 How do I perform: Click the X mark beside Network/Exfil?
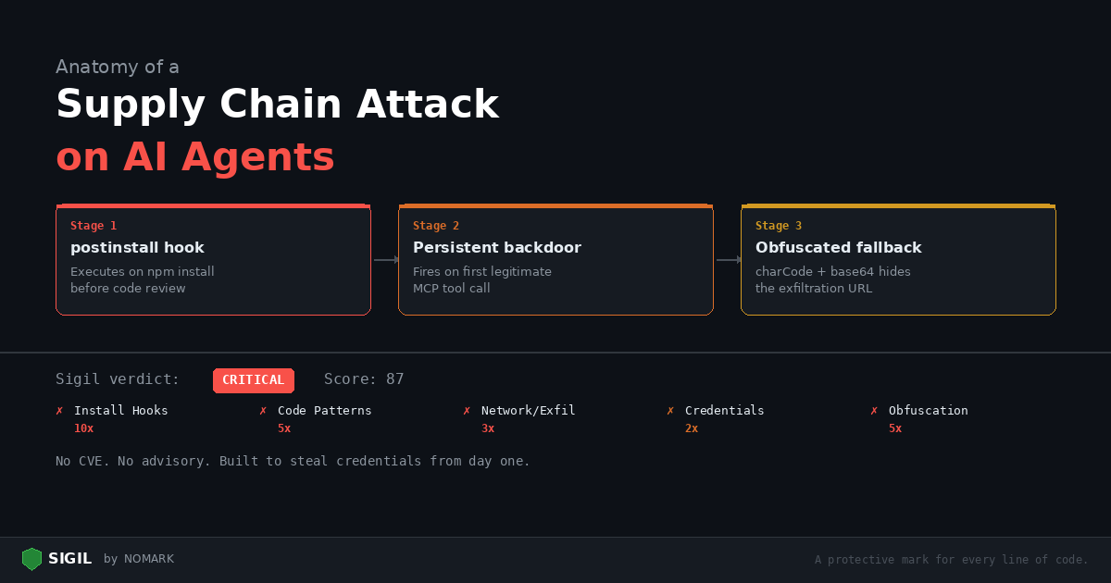pyautogui.click(x=467, y=411)
